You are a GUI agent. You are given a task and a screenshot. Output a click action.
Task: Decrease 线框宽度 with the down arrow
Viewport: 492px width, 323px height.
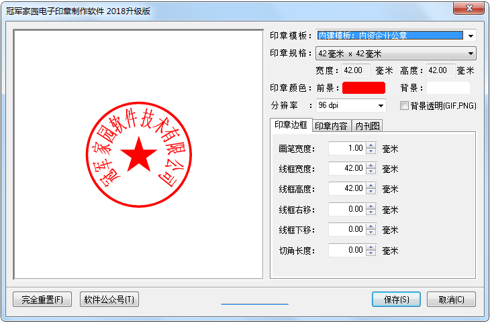[371, 172]
